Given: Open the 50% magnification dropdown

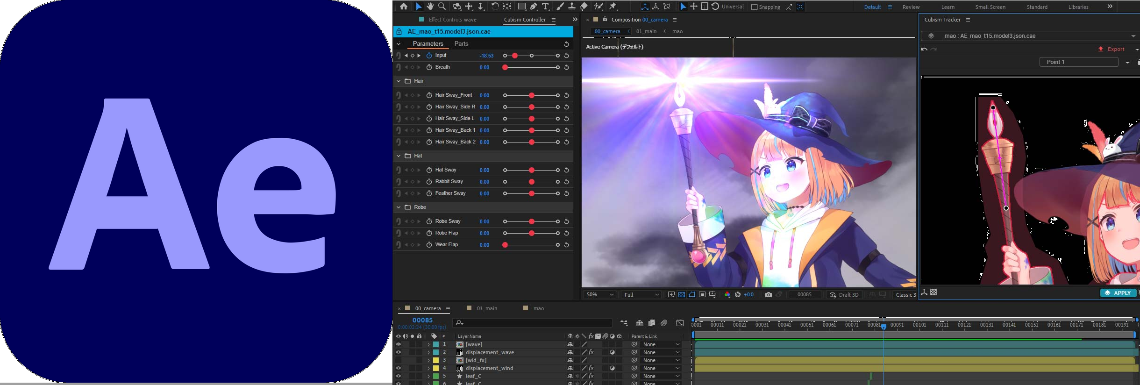Looking at the screenshot, I should pos(600,295).
